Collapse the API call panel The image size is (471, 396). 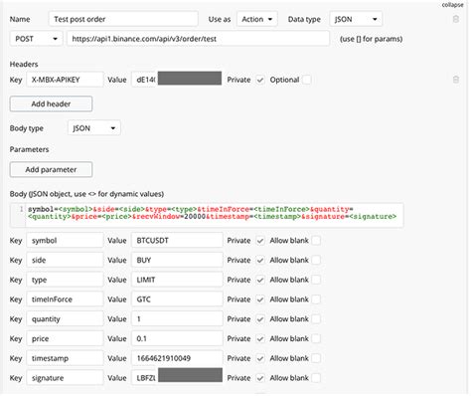(x=452, y=5)
